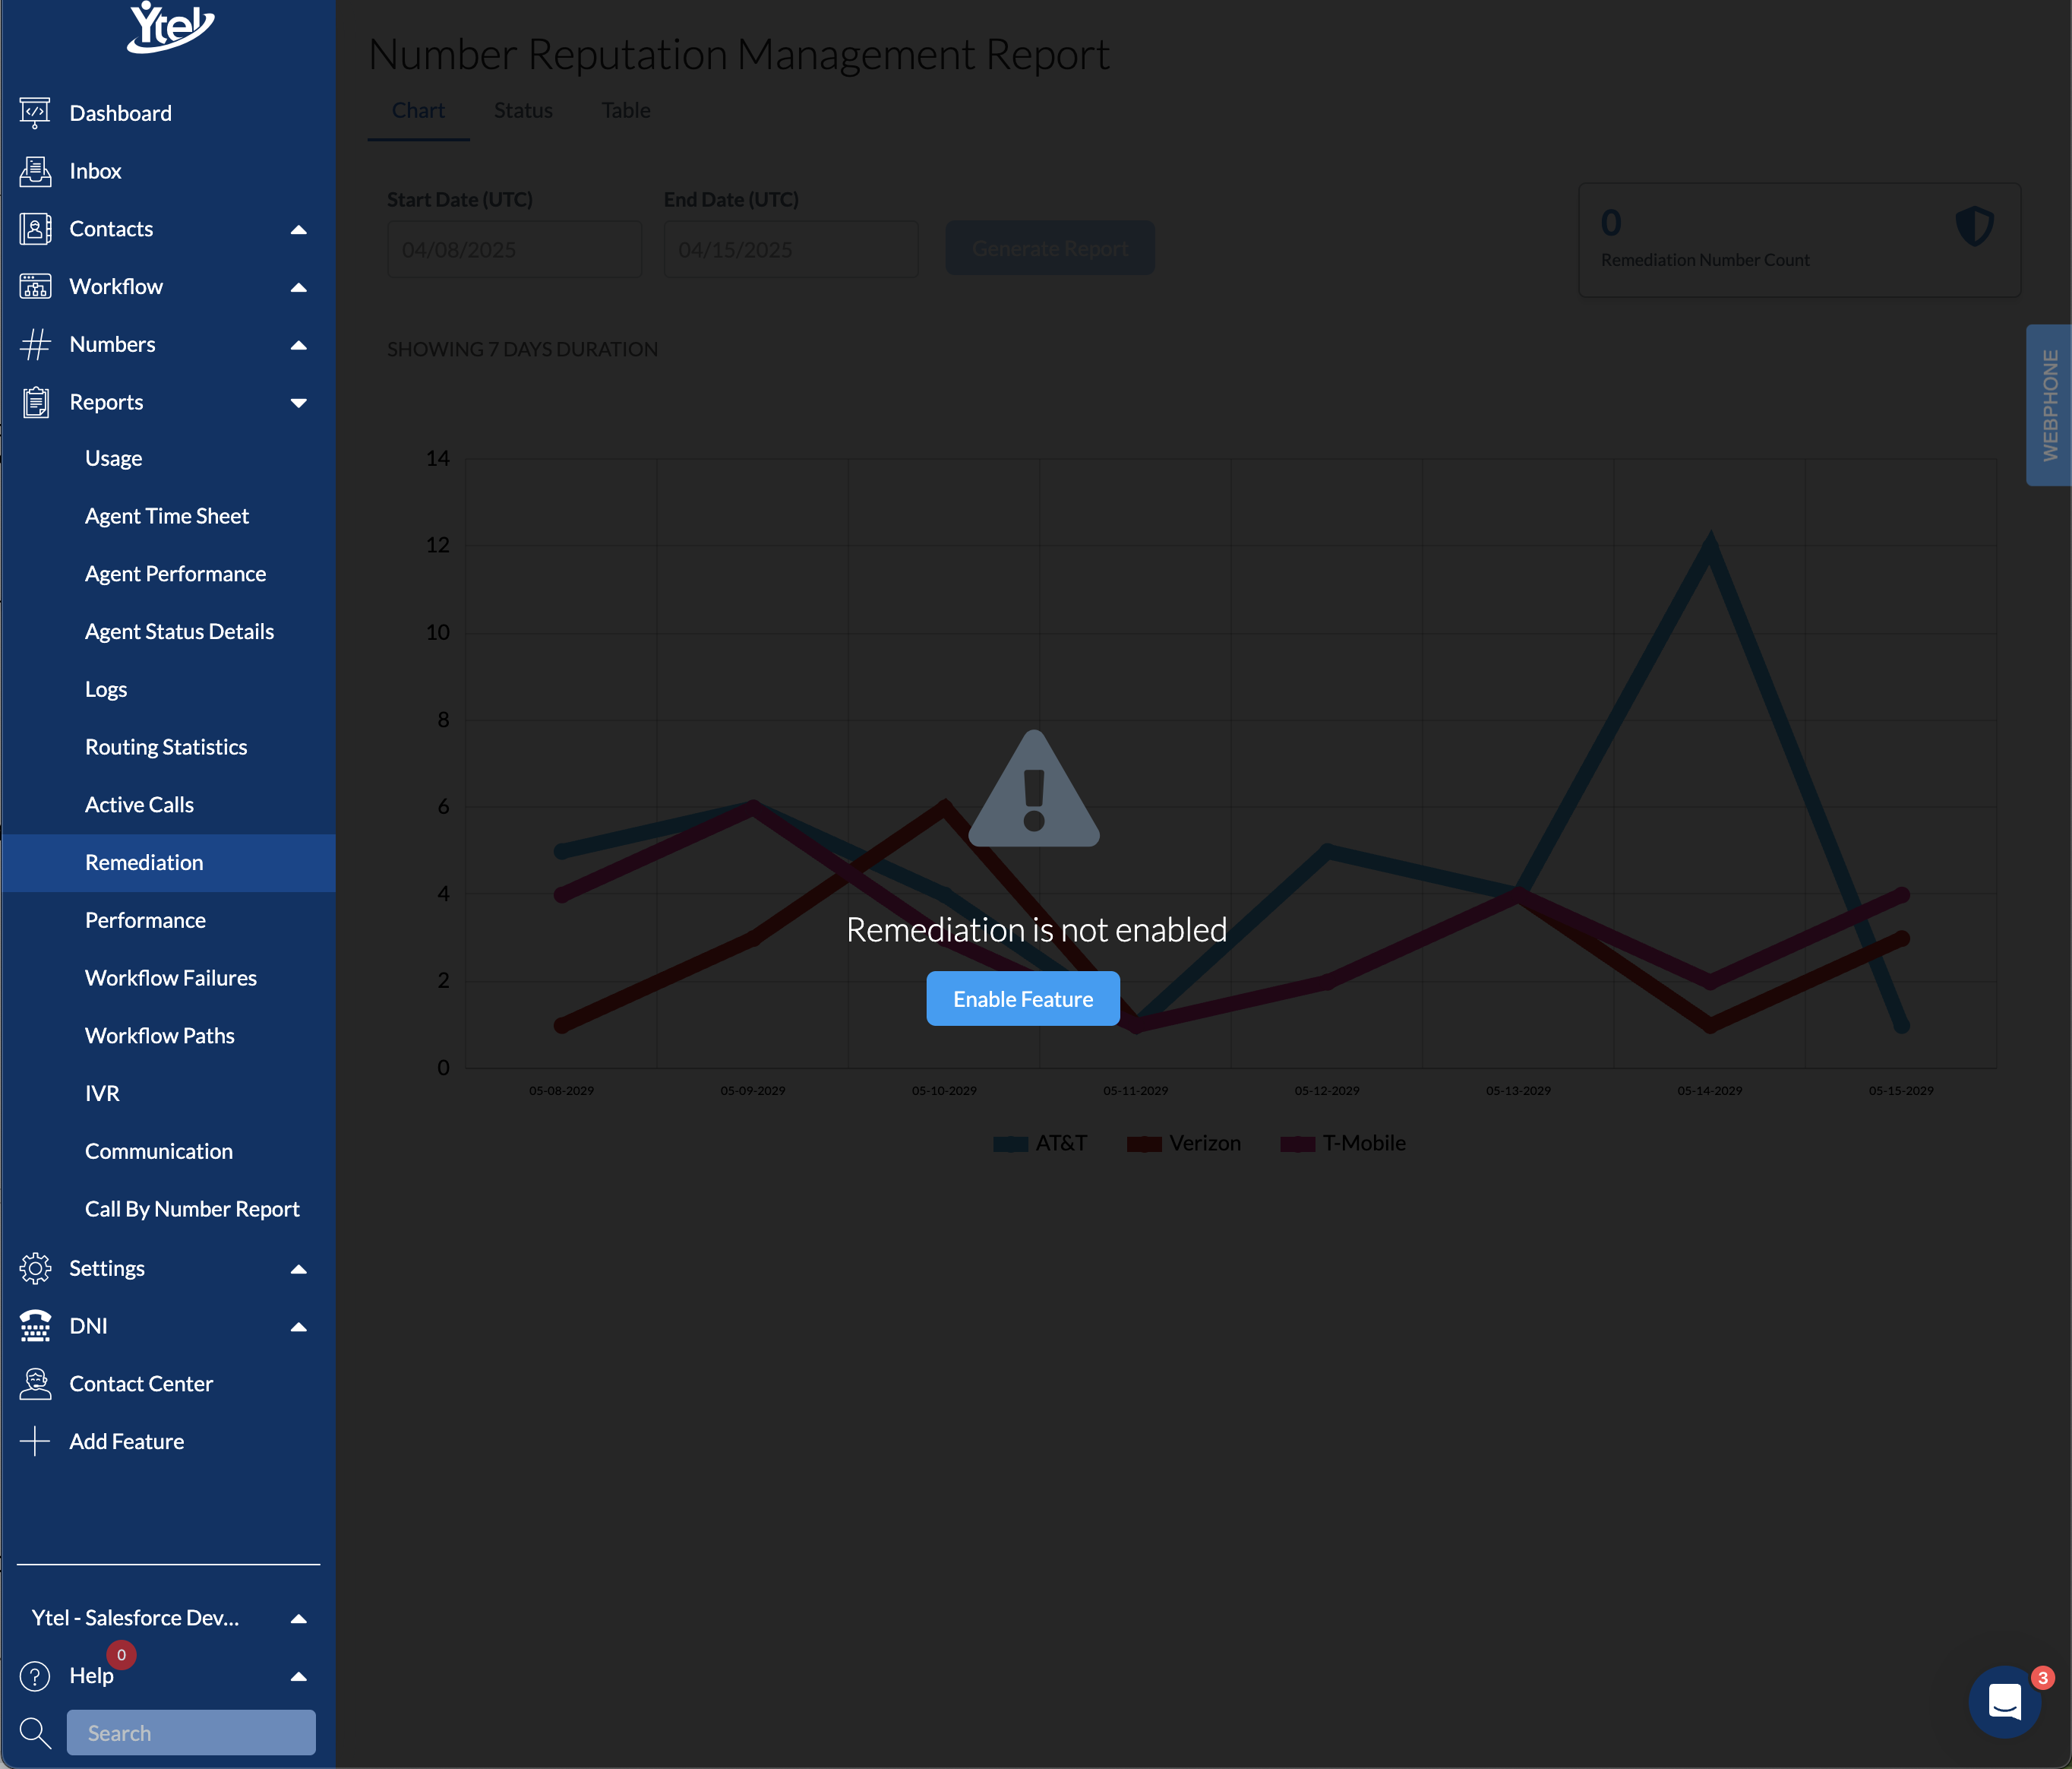The image size is (2072, 1769).
Task: Click the Enable Feature button
Action: [1022, 998]
